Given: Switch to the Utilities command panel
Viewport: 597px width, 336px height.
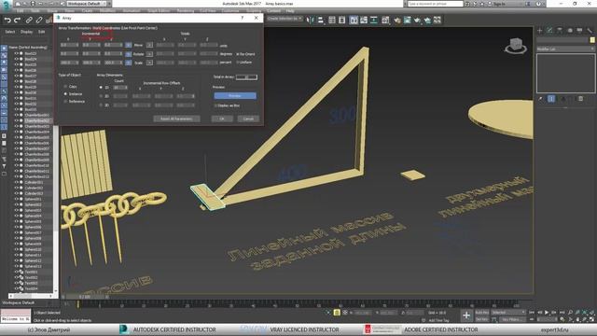Looking at the screenshot, I should pyautogui.click(x=590, y=30).
